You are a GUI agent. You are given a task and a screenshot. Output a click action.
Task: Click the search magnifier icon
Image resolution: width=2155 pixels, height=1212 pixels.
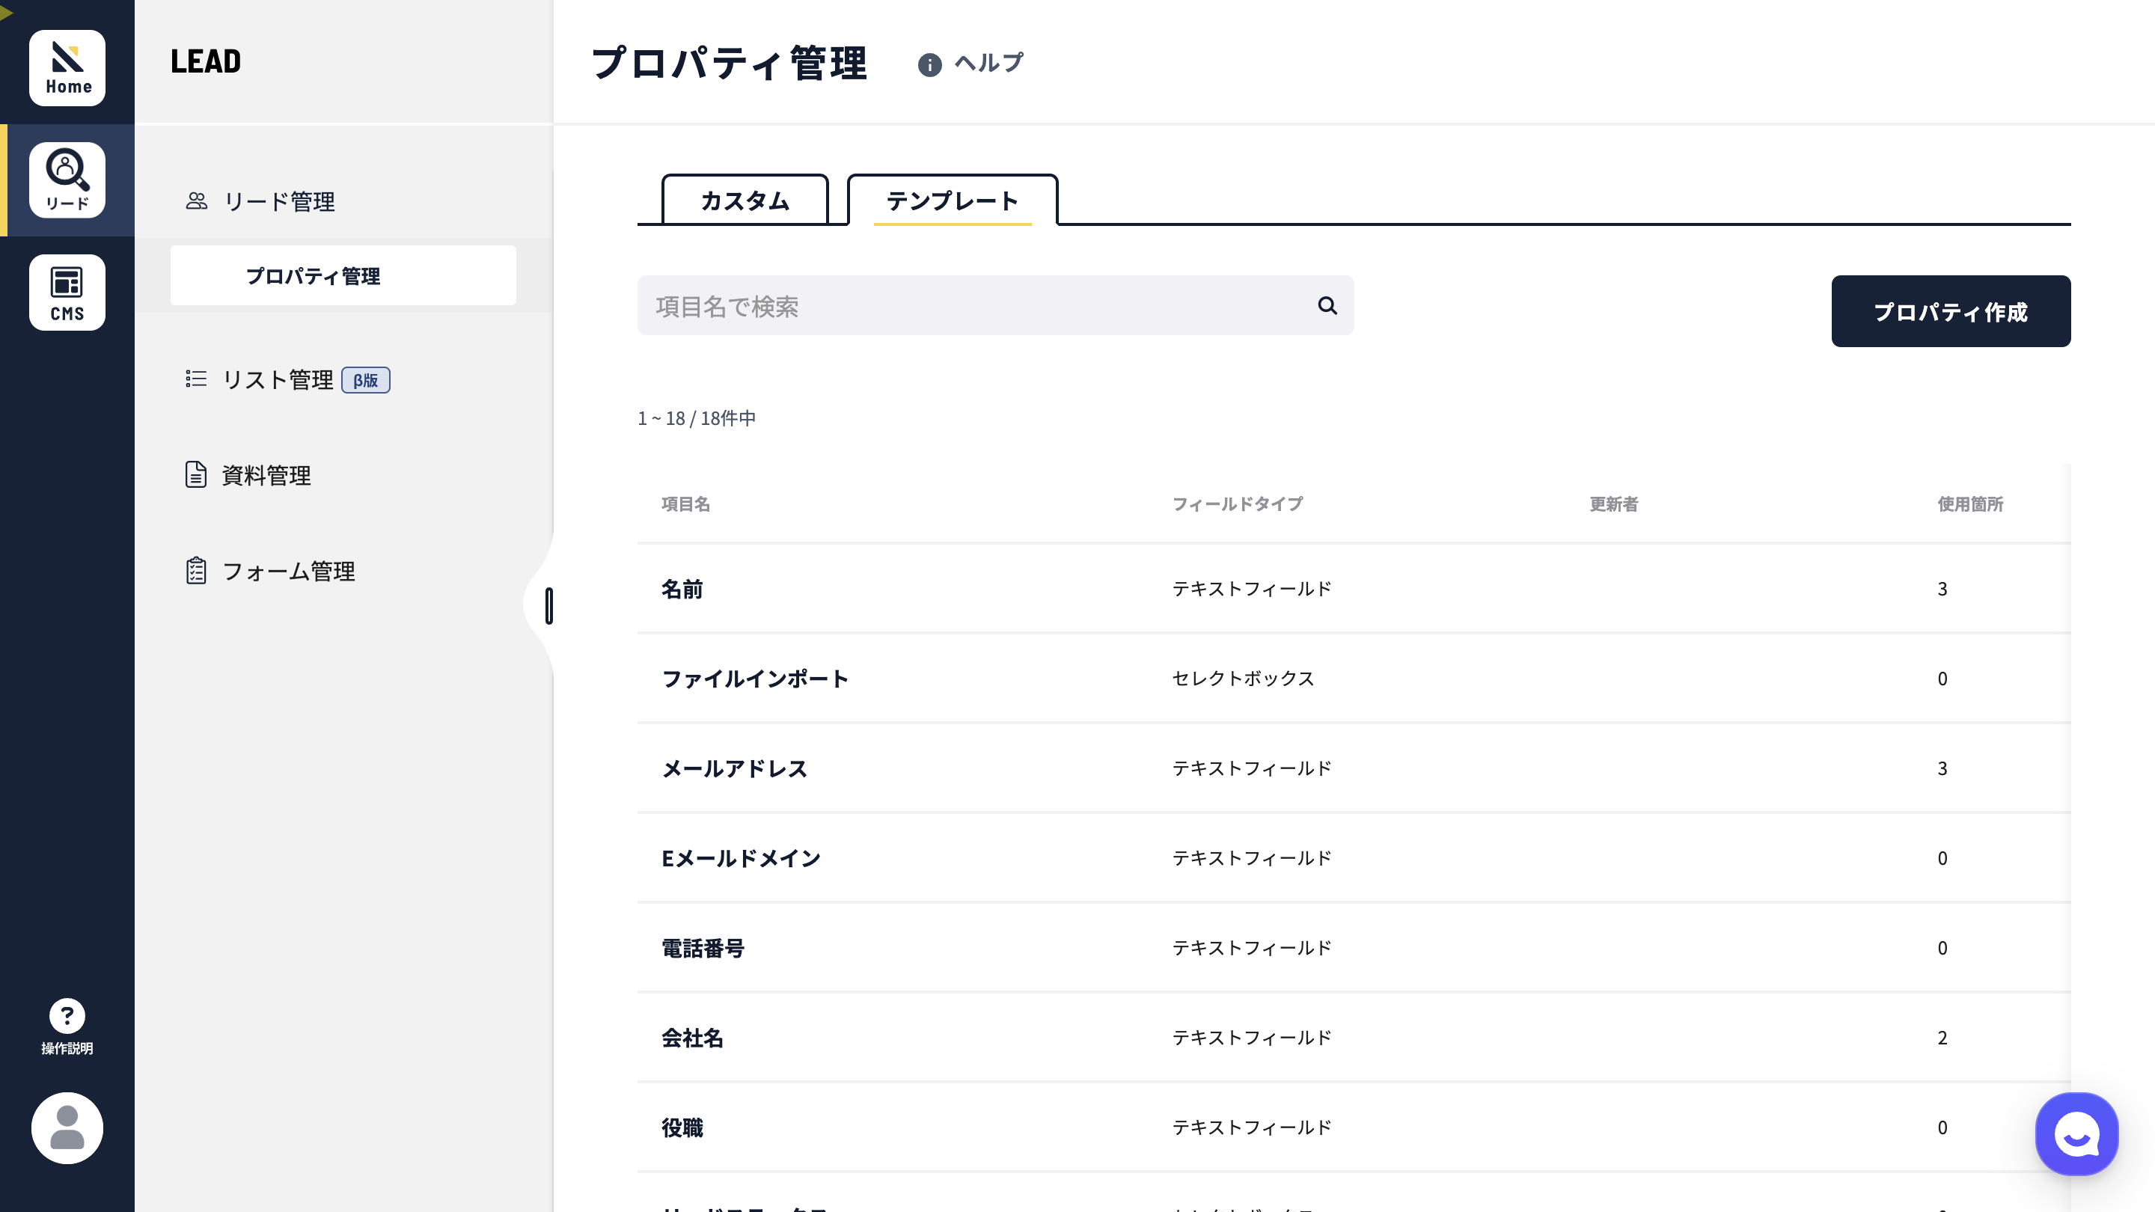tap(1327, 305)
